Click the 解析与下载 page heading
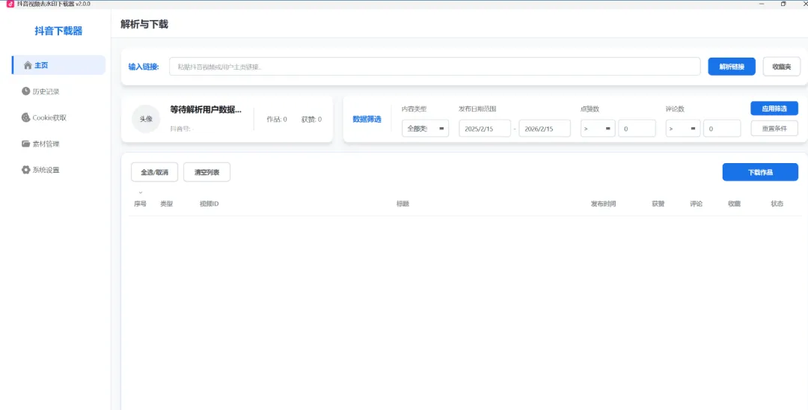Image resolution: width=808 pixels, height=410 pixels. [144, 24]
